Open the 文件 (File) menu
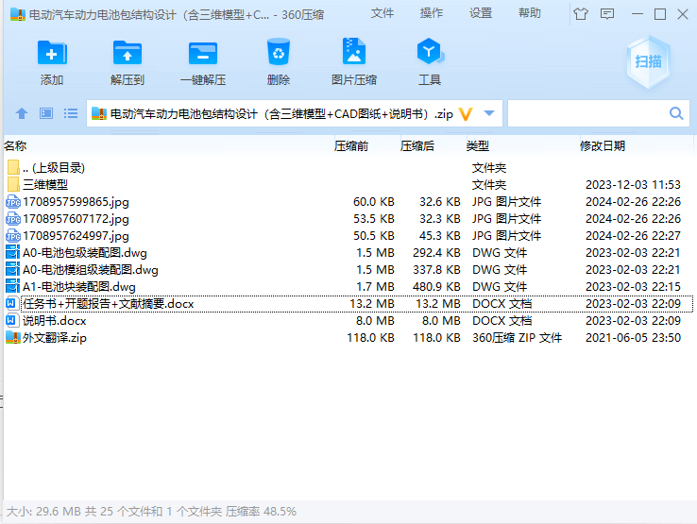Viewport: 697px width, 524px height. [x=382, y=13]
